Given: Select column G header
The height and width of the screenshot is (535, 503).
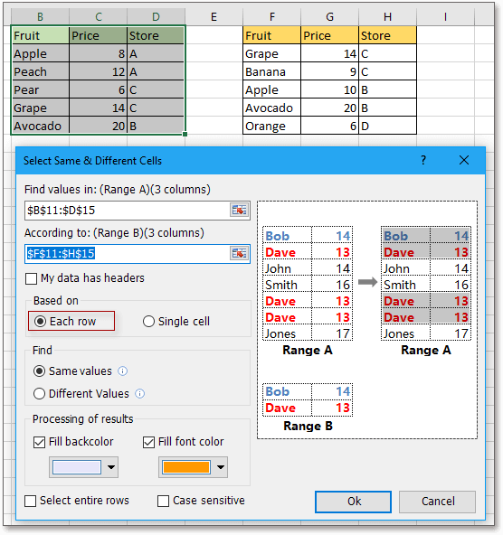Looking at the screenshot, I should tap(329, 16).
